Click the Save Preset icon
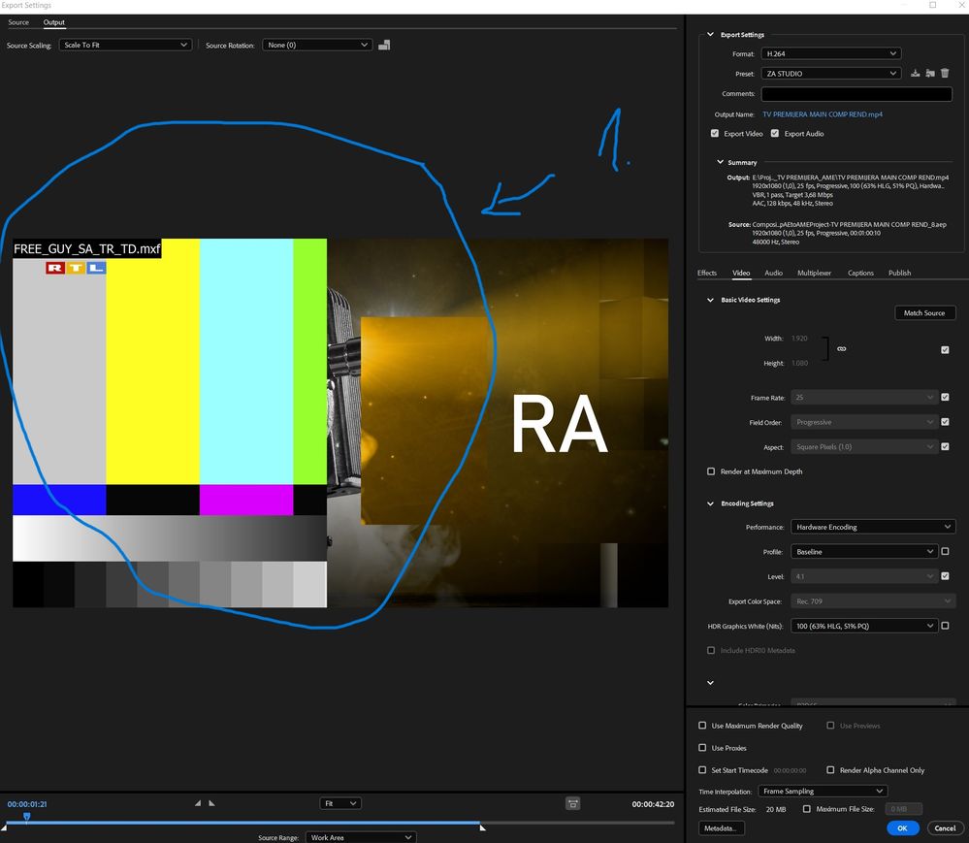 coord(915,74)
